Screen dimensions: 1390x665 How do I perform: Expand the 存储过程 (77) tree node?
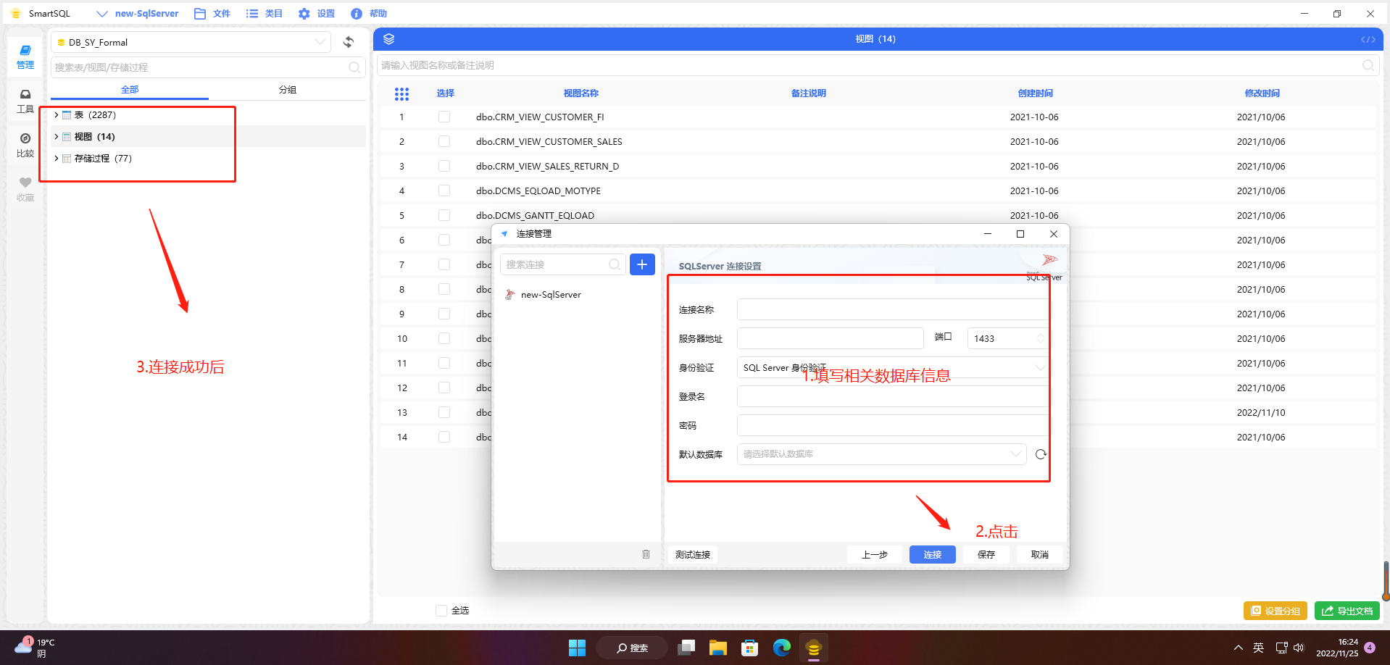57,158
